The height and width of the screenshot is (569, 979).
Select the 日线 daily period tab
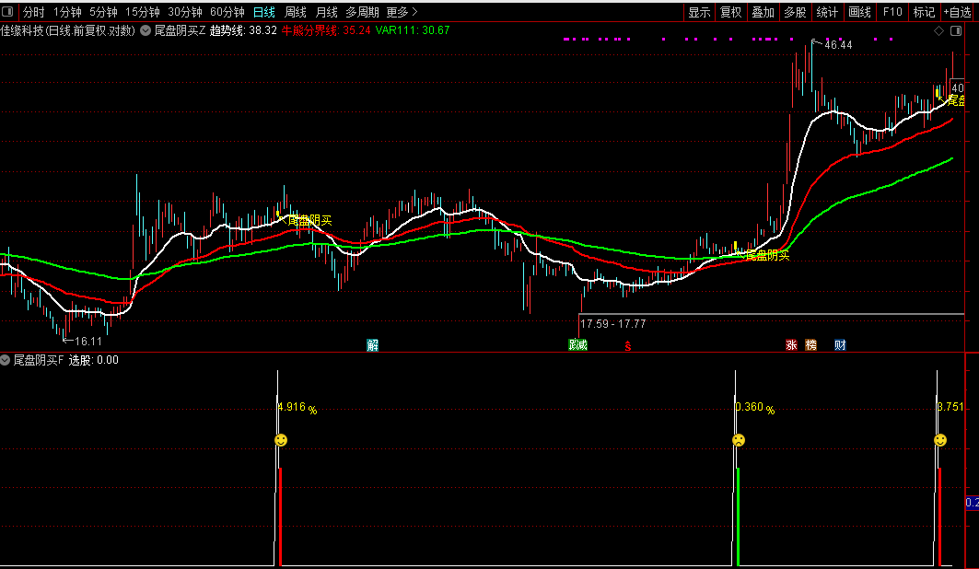[x=264, y=12]
